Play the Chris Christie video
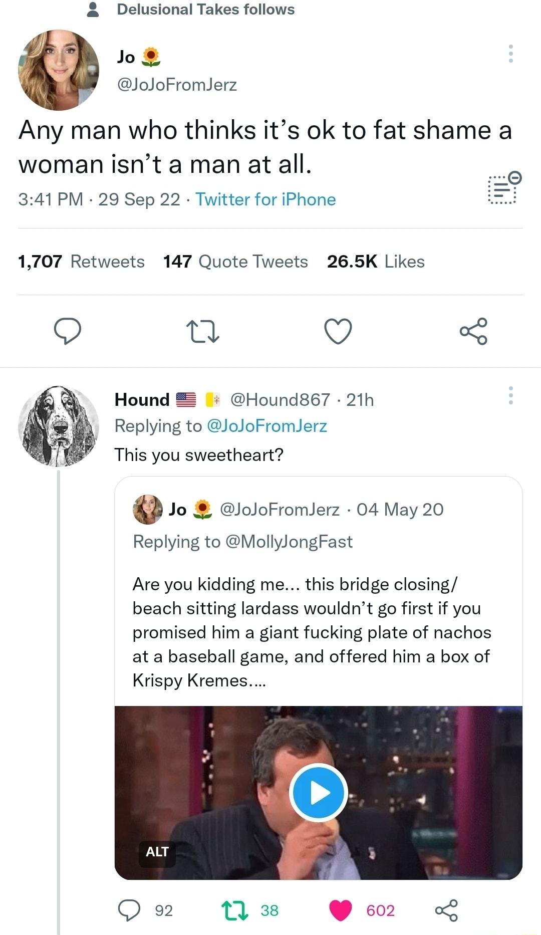Viewport: 541px width, 935px height. pyautogui.click(x=319, y=792)
